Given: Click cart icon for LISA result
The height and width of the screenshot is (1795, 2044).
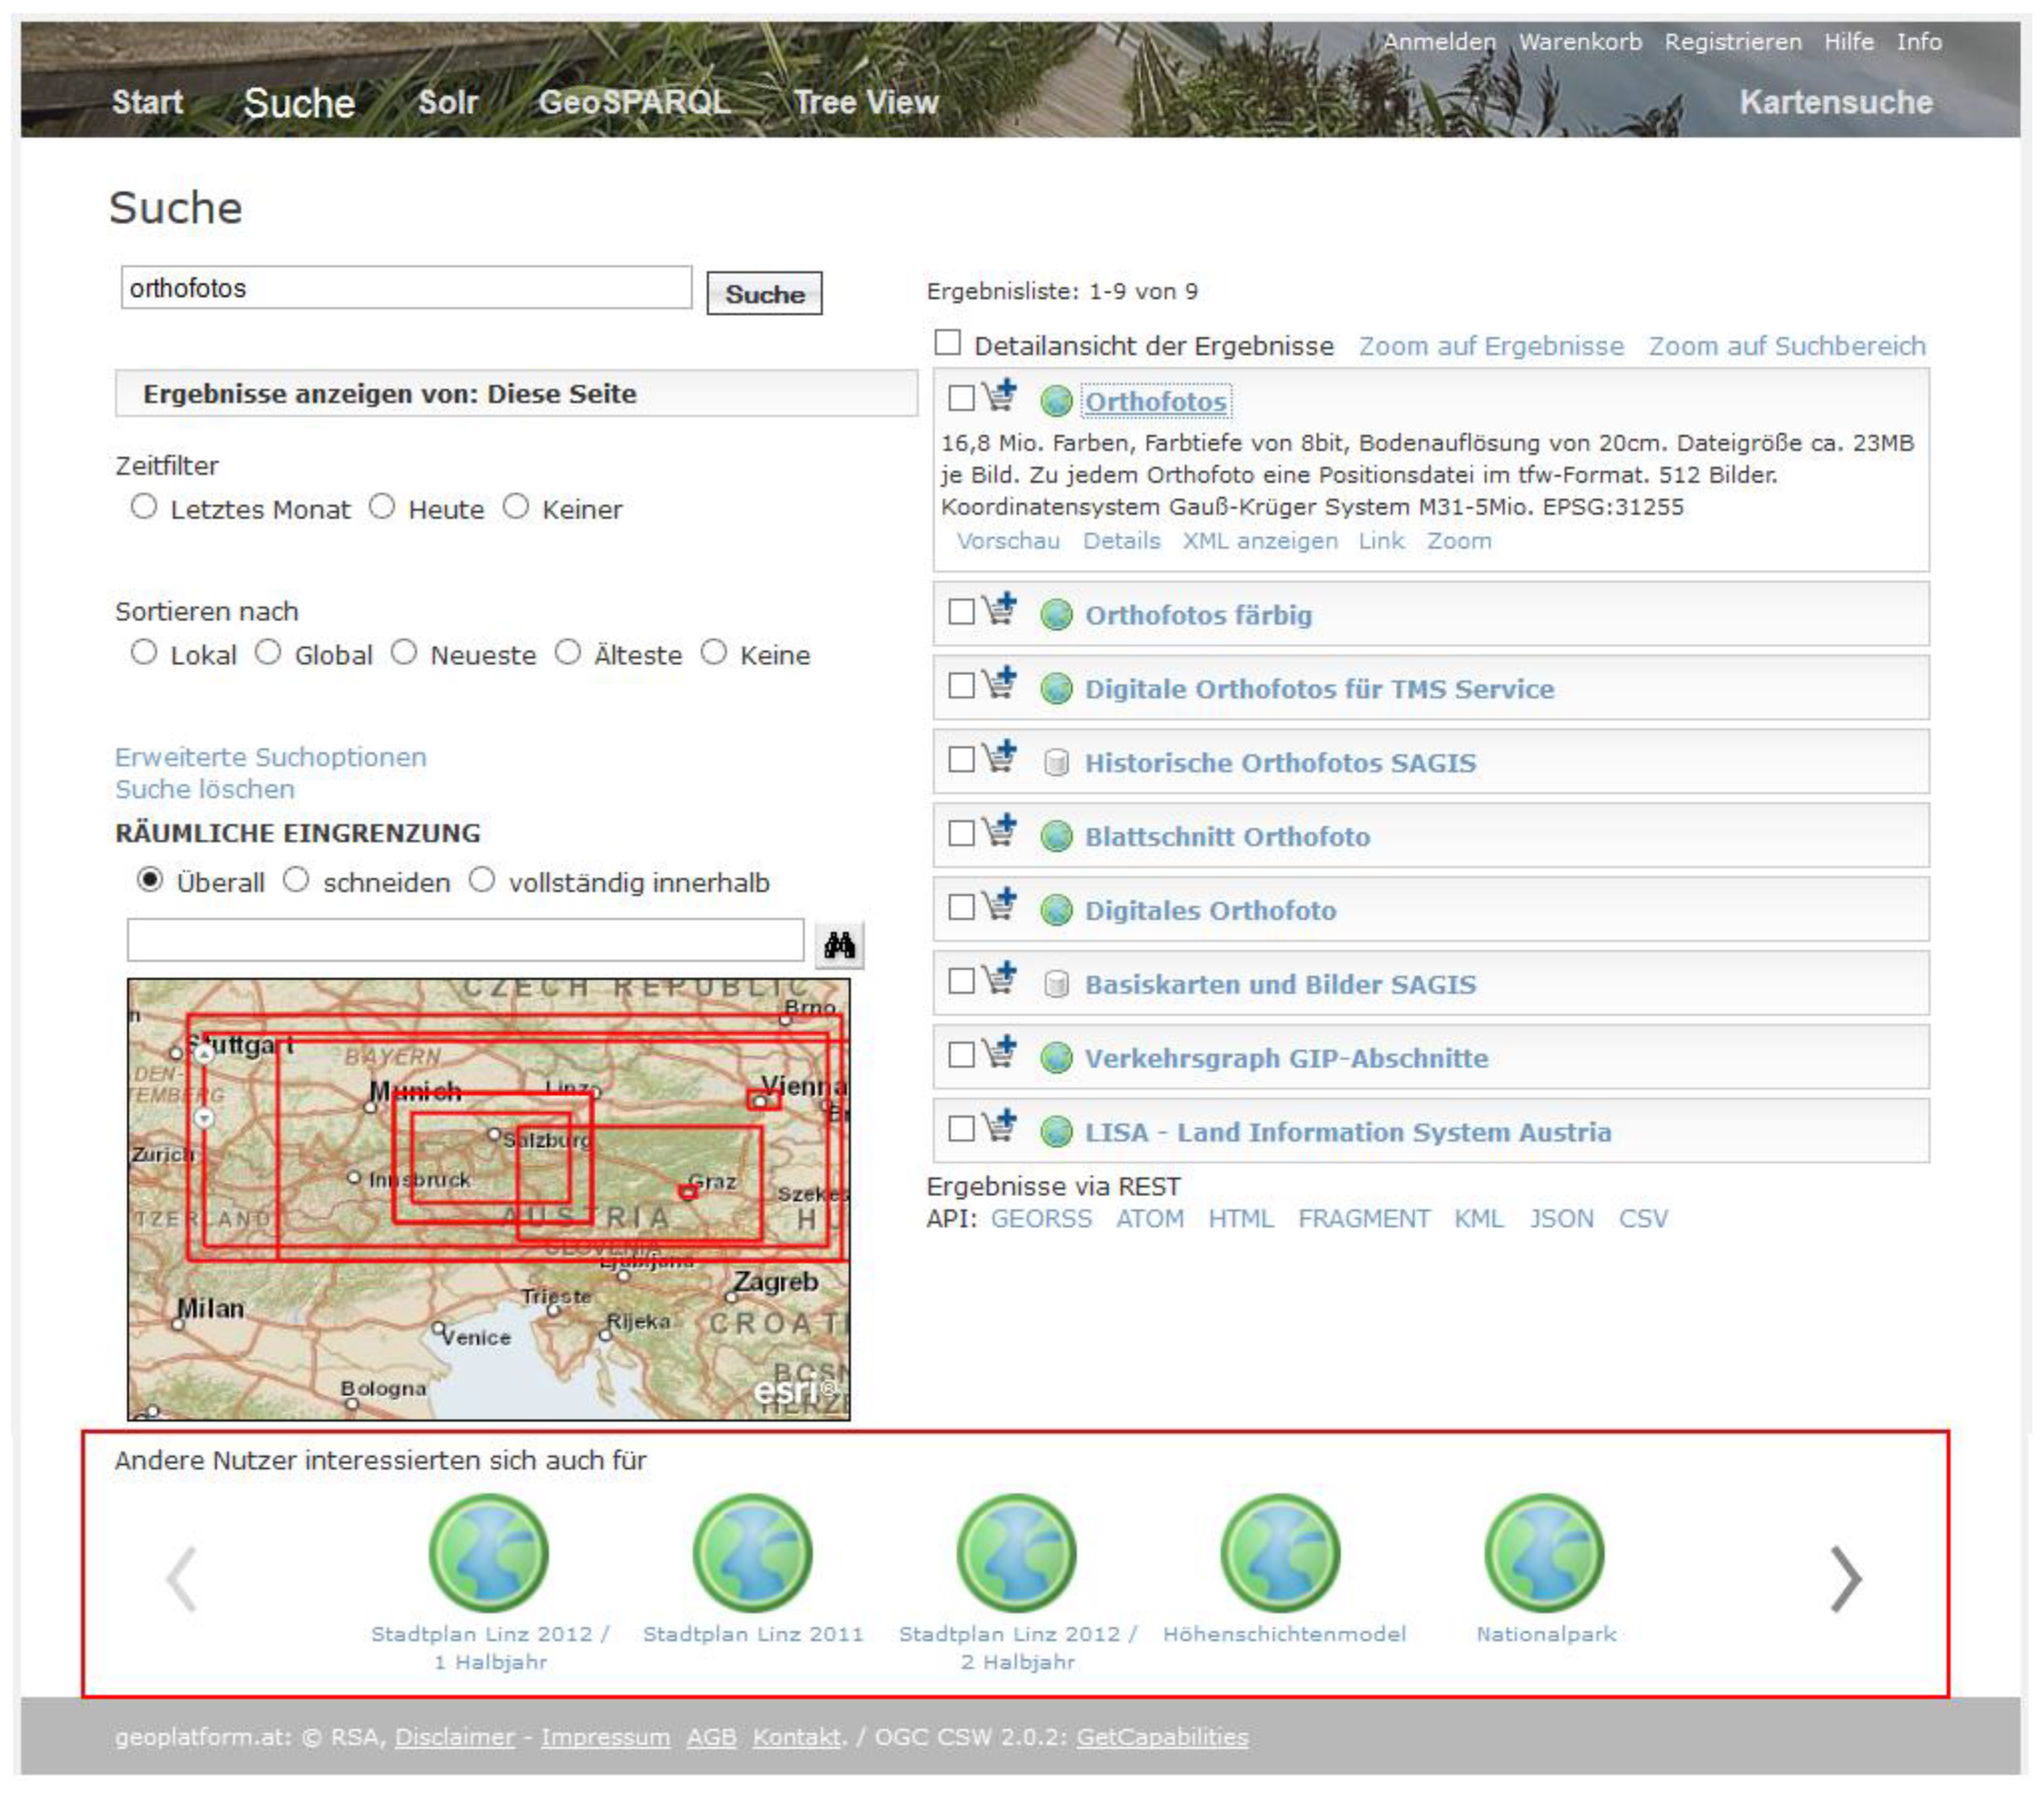Looking at the screenshot, I should click(x=998, y=1127).
